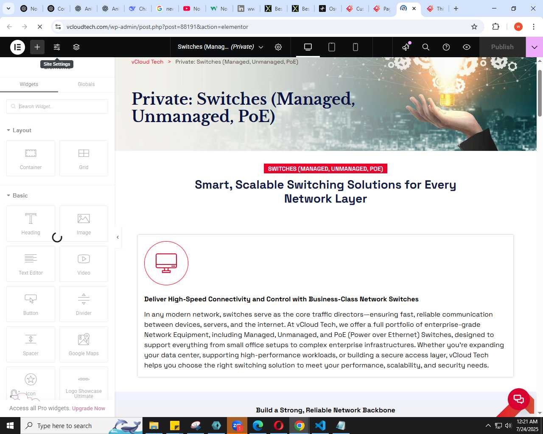This screenshot has width=543, height=434.
Task: Click the vCloud Tech breadcrumb link
Action: 147,62
